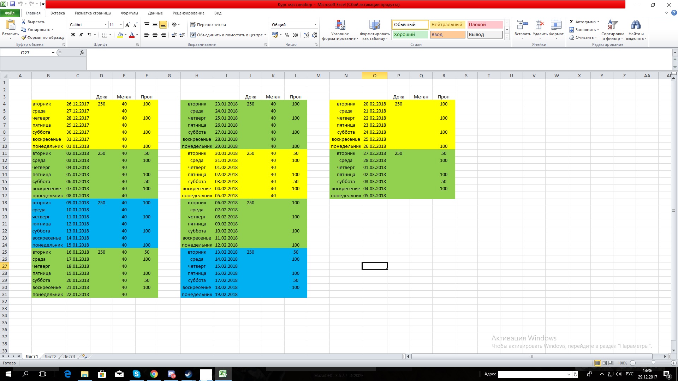The image size is (678, 381).
Task: Toggle italic formatting (К)
Action: click(x=81, y=35)
